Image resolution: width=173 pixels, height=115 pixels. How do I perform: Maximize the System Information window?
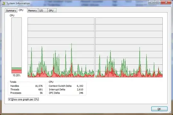(x=158, y=2)
